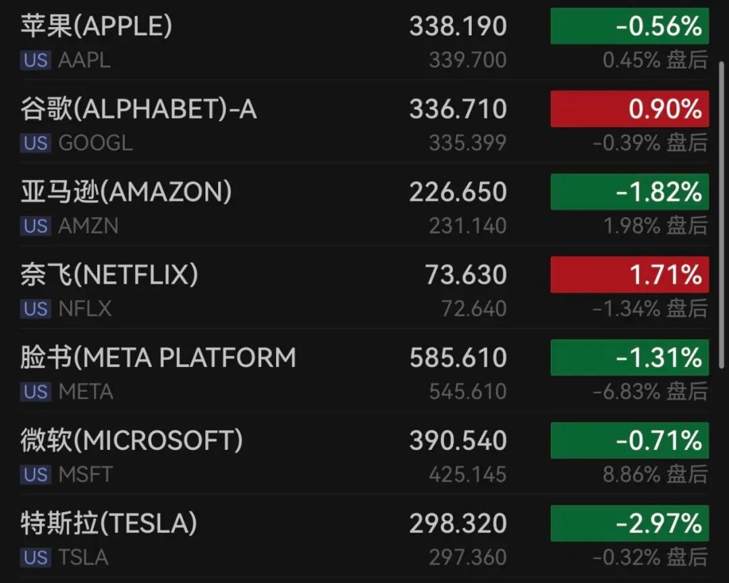Open 奈飞(NETFLIX) quote page

tap(109, 274)
